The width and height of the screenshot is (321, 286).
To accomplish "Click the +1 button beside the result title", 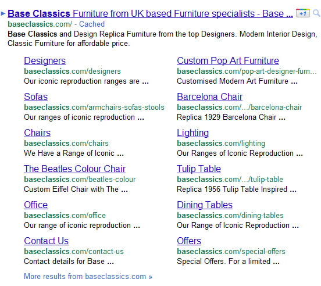I will pos(303,13).
